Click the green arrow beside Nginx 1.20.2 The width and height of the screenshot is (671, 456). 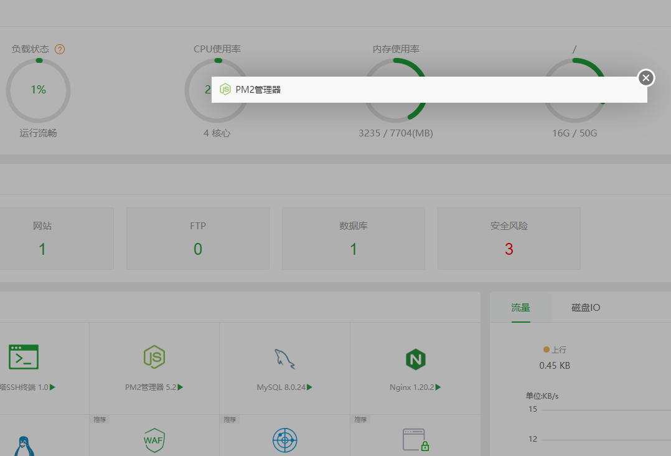click(438, 387)
